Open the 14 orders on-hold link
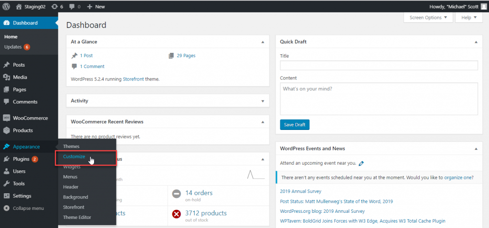The width and height of the screenshot is (489, 228). pyautogui.click(x=199, y=193)
